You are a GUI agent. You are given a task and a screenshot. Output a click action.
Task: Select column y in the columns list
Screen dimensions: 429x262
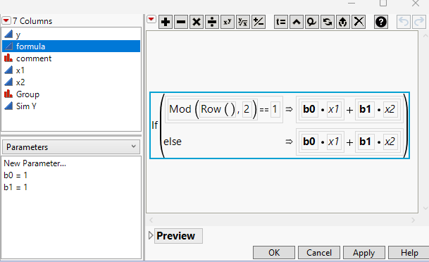coord(71,35)
